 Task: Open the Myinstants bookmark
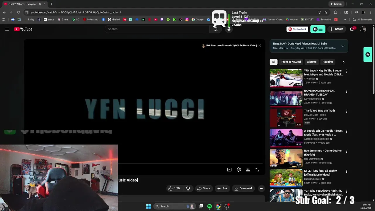pos(91,20)
